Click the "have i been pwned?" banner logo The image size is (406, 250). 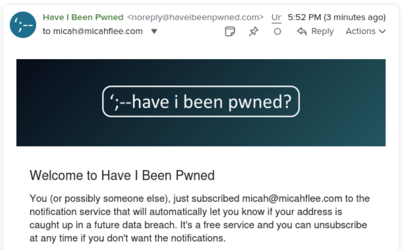pyautogui.click(x=201, y=102)
